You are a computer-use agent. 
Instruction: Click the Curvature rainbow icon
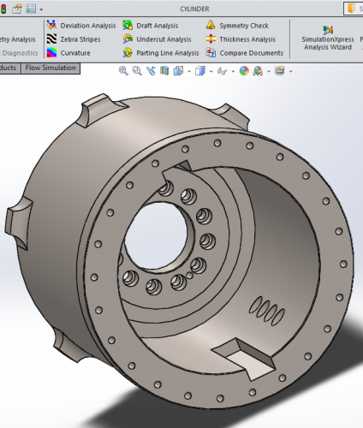click(x=51, y=52)
